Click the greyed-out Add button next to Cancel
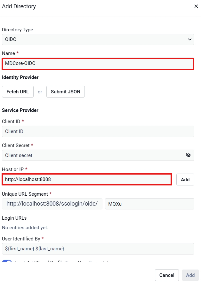The height and width of the screenshot is (282, 201). (x=190, y=275)
